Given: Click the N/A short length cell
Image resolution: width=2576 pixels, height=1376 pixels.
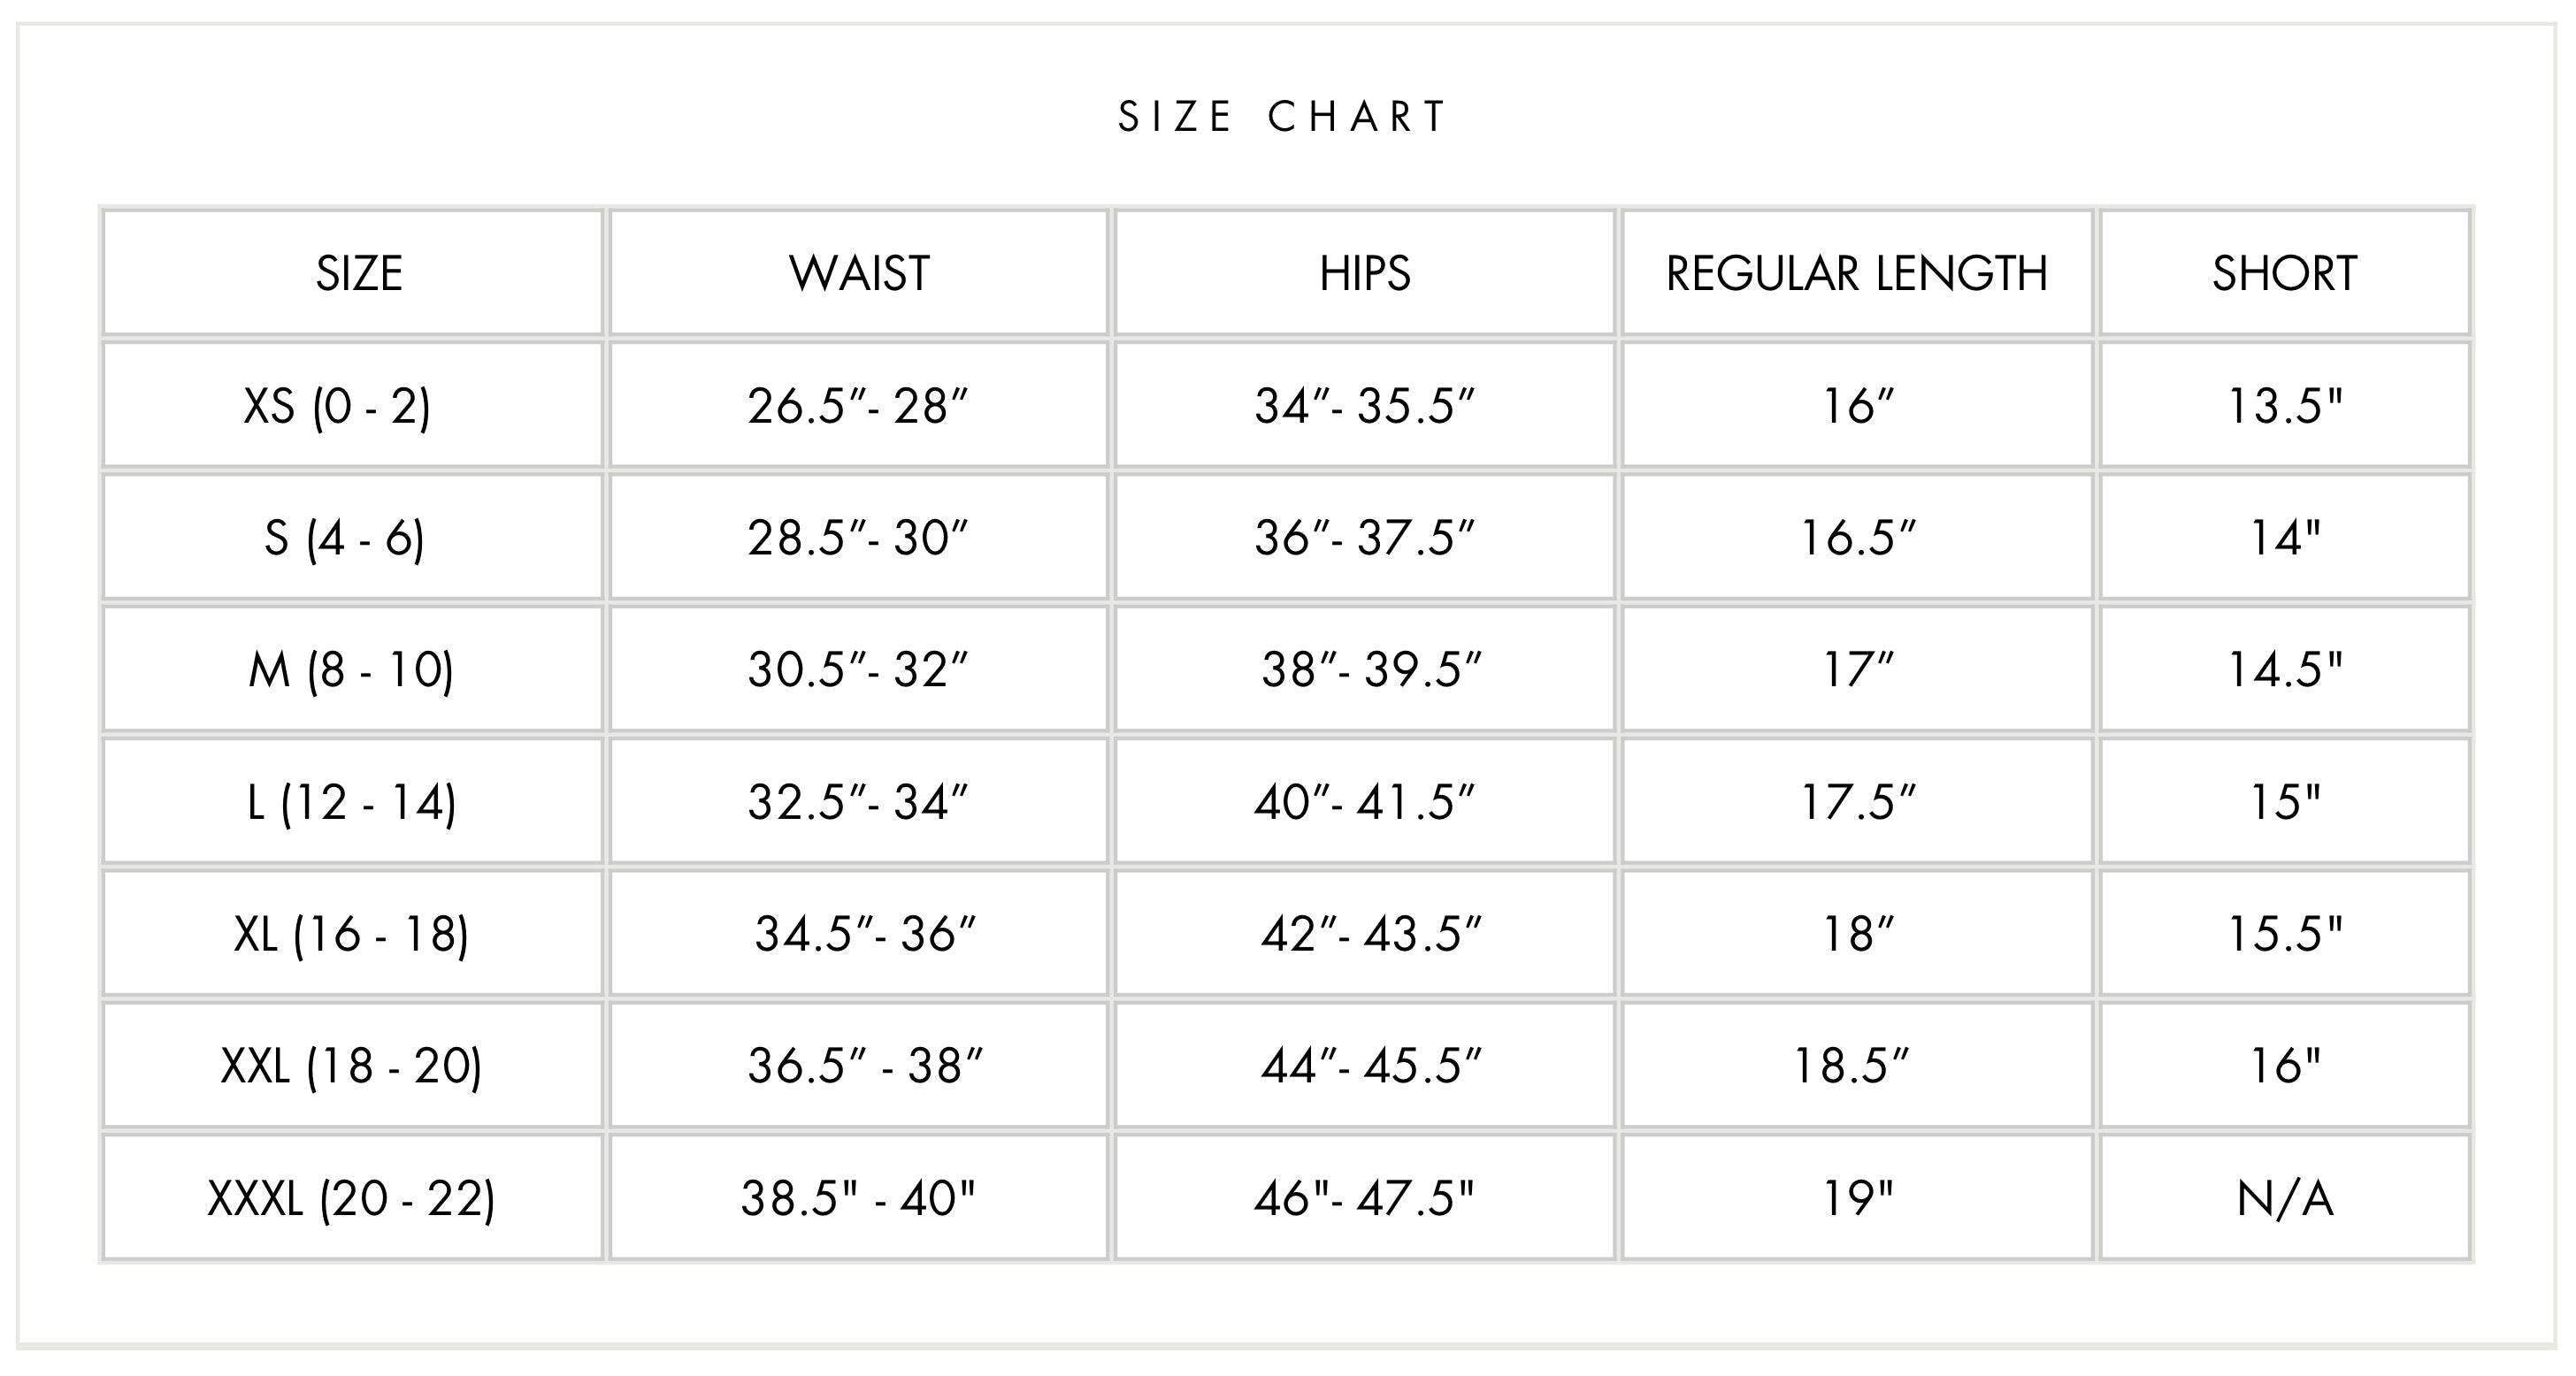Looking at the screenshot, I should pos(2285,1197).
